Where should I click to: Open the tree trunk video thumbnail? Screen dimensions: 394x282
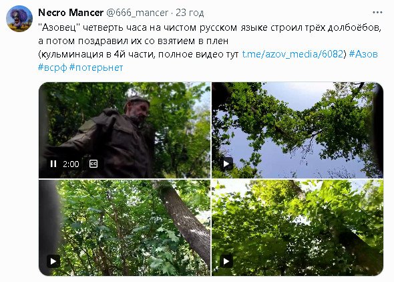124,228
